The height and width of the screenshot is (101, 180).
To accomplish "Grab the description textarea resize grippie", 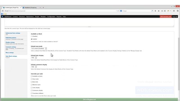I will (x=89, y=27).
